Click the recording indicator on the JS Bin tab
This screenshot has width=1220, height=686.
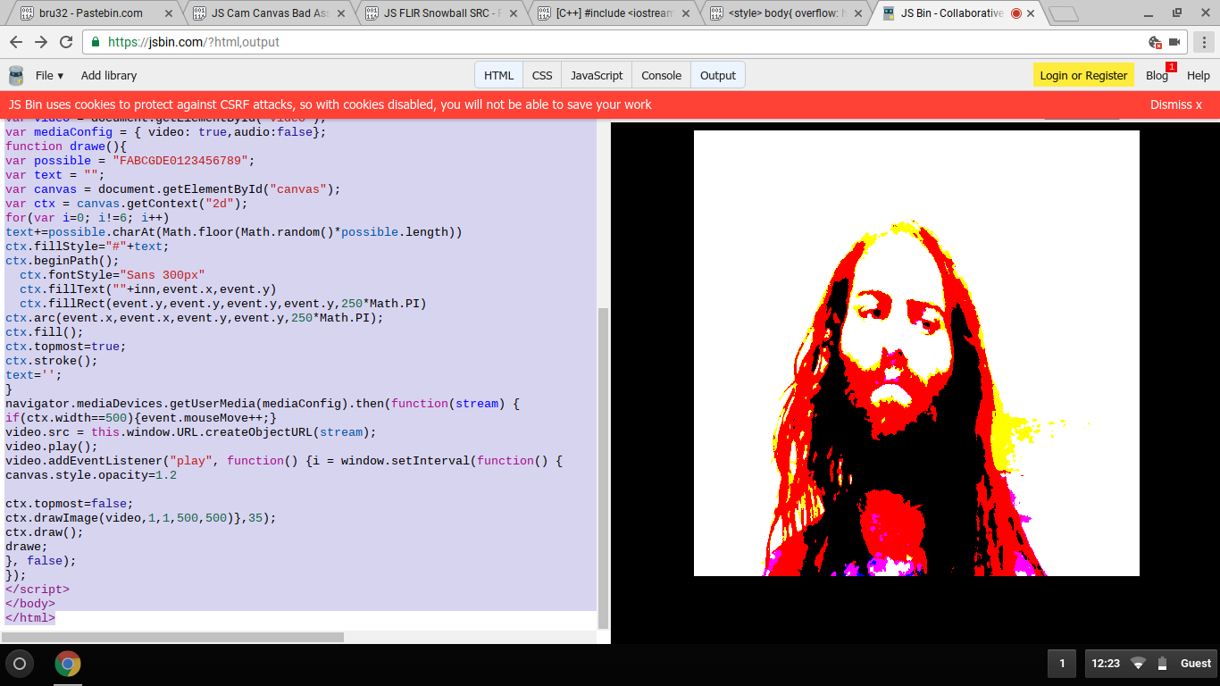point(1015,13)
